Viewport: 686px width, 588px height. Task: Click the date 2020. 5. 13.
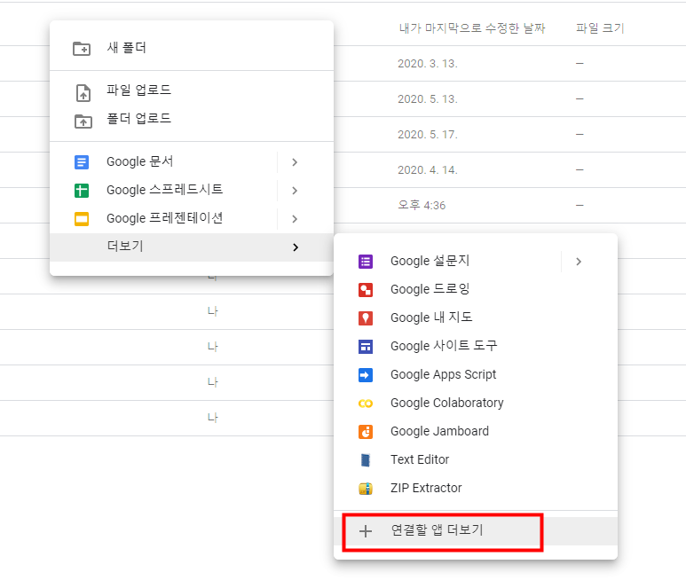(428, 99)
